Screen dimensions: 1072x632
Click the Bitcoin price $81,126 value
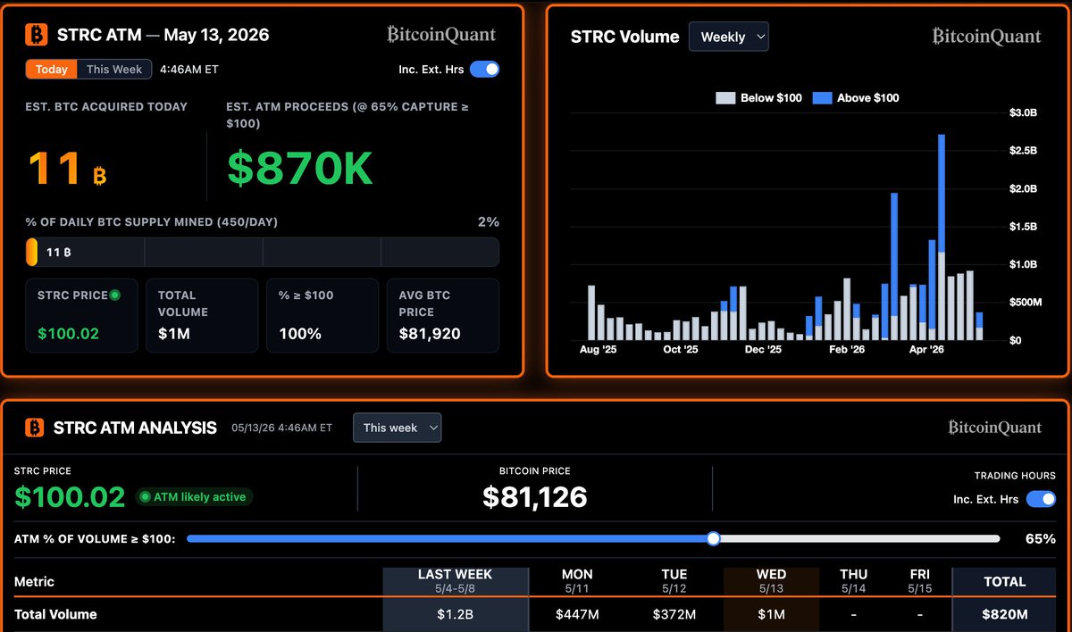tap(535, 496)
